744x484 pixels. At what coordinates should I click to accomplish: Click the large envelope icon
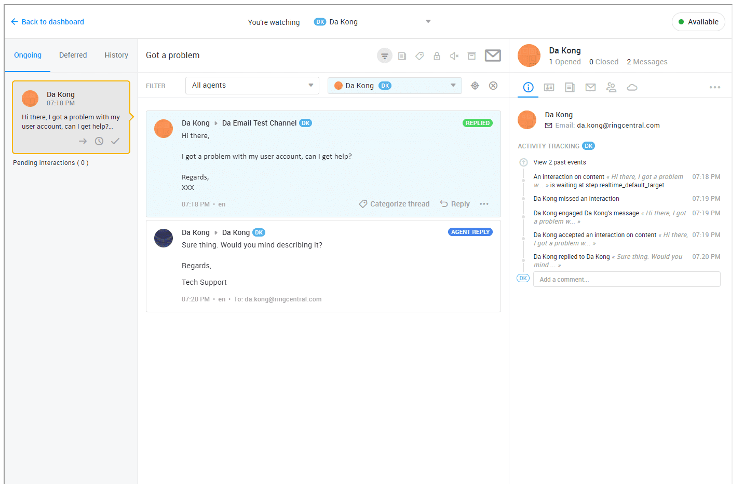tap(493, 56)
